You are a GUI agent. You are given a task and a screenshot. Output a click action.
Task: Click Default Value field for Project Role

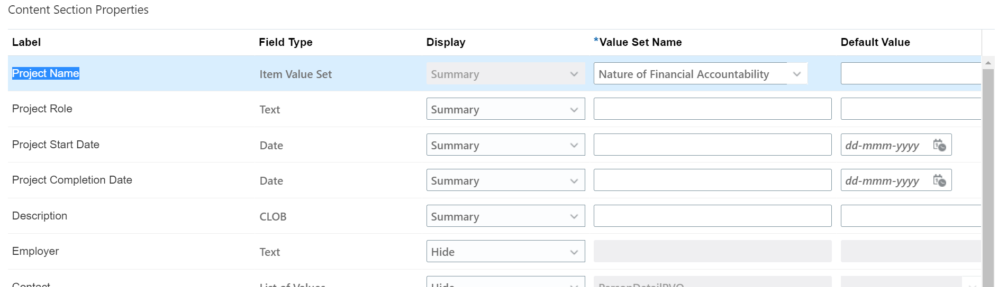[910, 109]
